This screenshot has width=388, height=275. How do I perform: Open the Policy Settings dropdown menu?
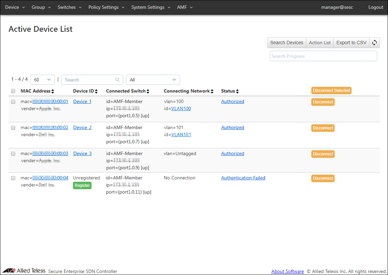pos(106,7)
